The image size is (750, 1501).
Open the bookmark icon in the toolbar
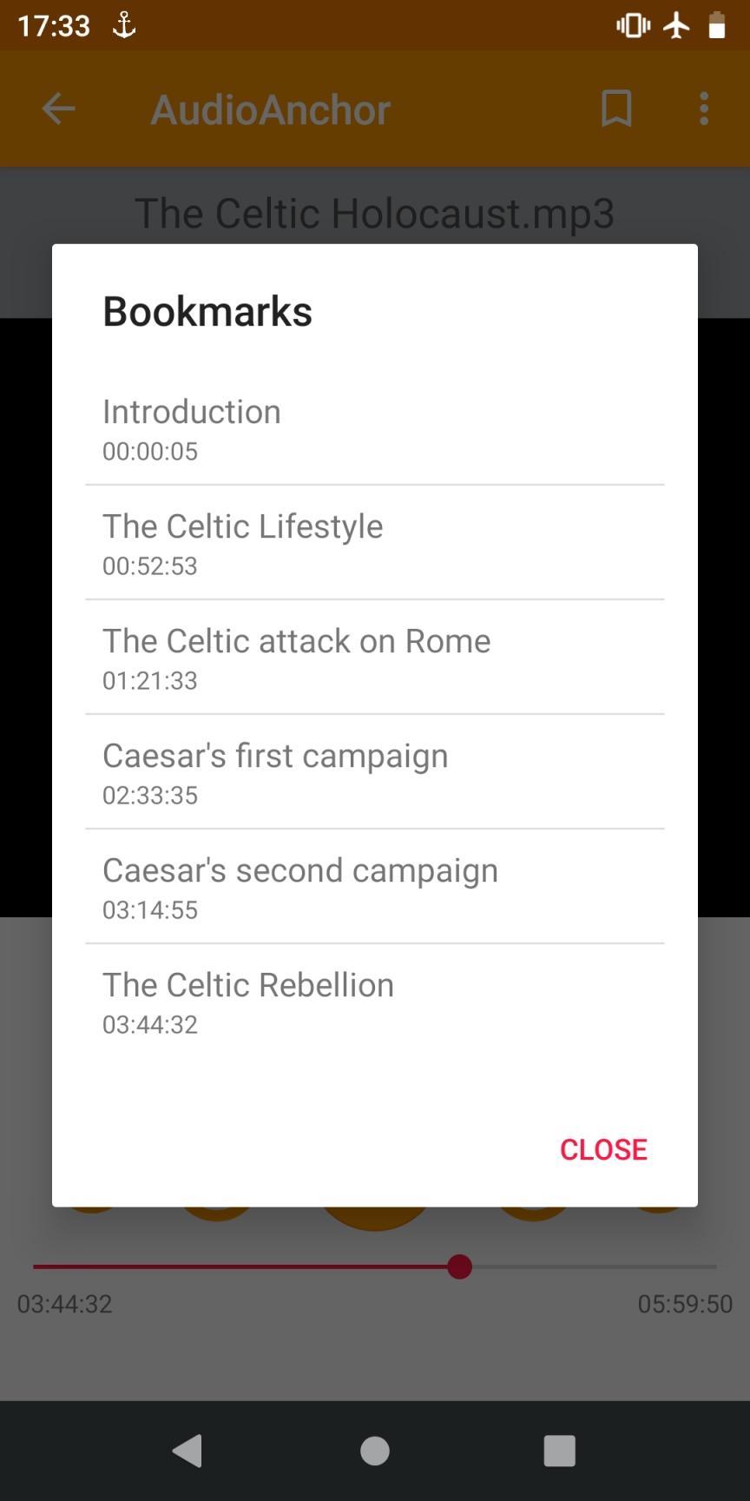click(x=616, y=109)
